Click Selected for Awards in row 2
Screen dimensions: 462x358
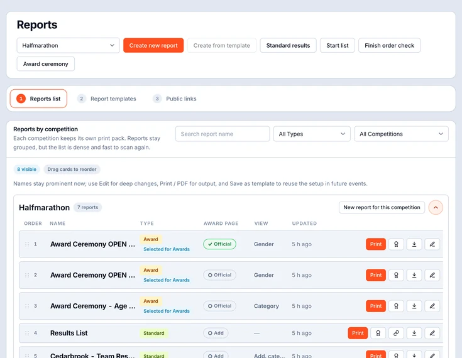tap(167, 280)
